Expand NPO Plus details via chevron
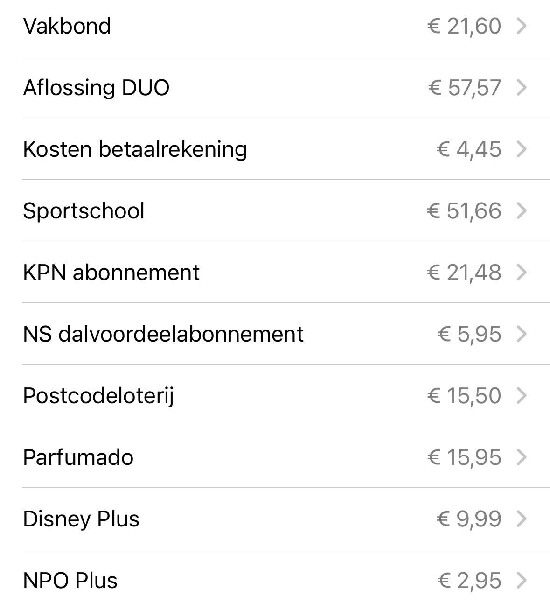 click(522, 581)
